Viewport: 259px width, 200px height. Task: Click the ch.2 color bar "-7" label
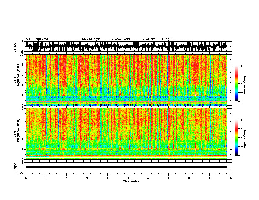coord(241,155)
